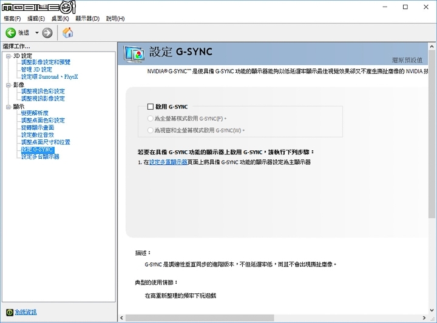Click 還原預設值 in the header

407,60
